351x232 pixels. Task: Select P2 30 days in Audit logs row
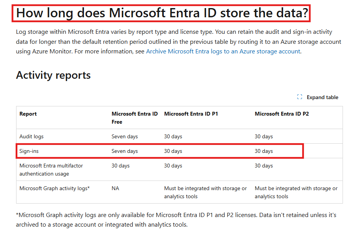pos(264,136)
